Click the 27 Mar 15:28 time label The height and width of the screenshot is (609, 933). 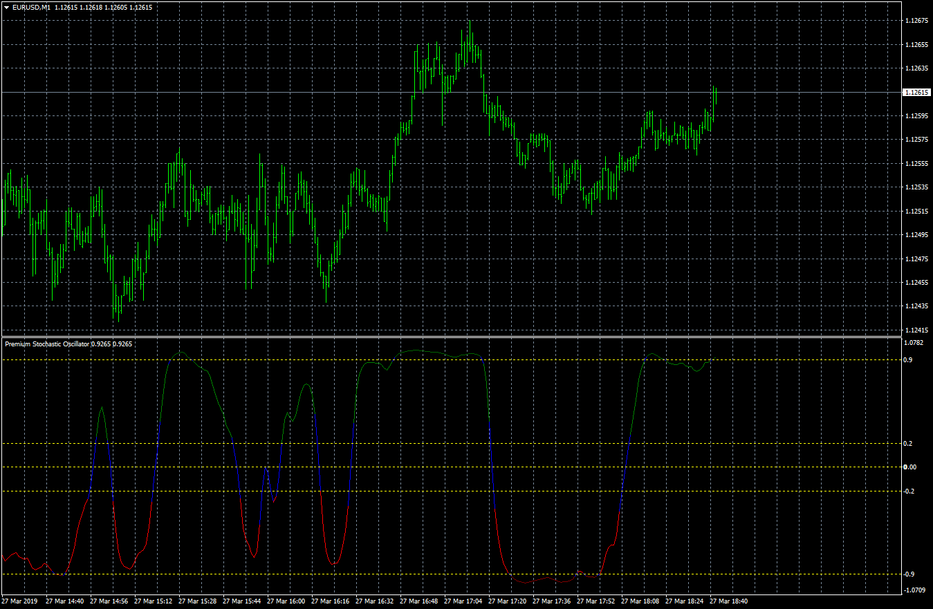198,601
